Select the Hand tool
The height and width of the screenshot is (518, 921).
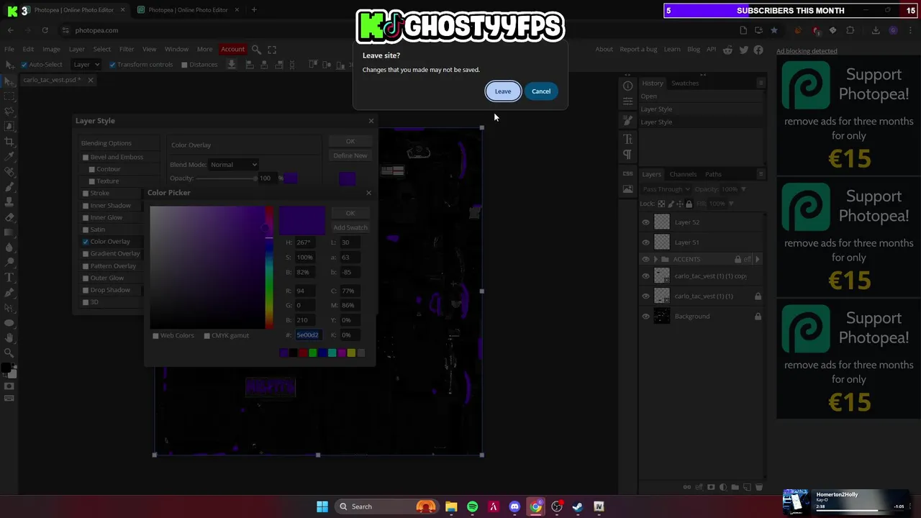(9, 337)
